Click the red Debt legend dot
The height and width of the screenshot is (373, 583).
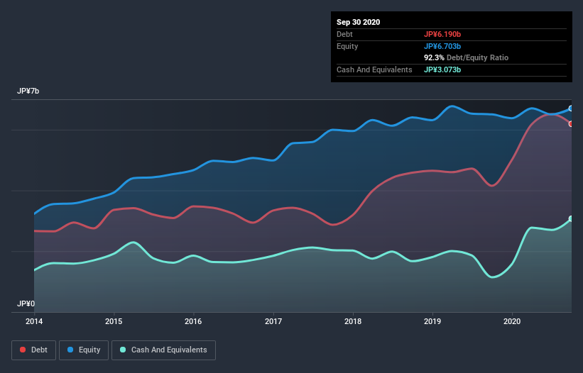click(23, 350)
